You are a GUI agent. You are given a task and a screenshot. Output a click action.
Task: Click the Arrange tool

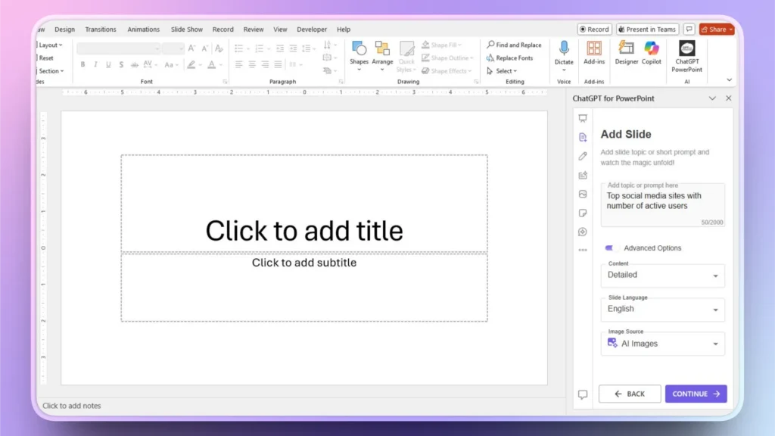(x=382, y=54)
